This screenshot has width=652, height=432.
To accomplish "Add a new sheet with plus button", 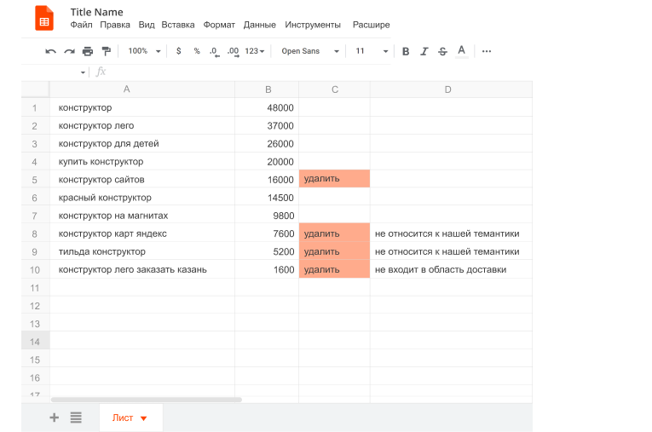I will (55, 418).
